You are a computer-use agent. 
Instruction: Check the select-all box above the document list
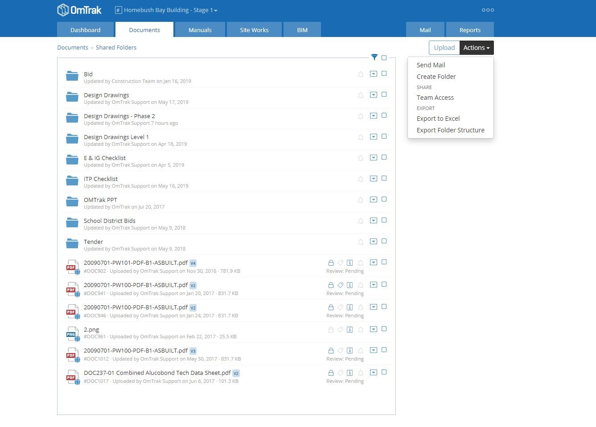[384, 57]
